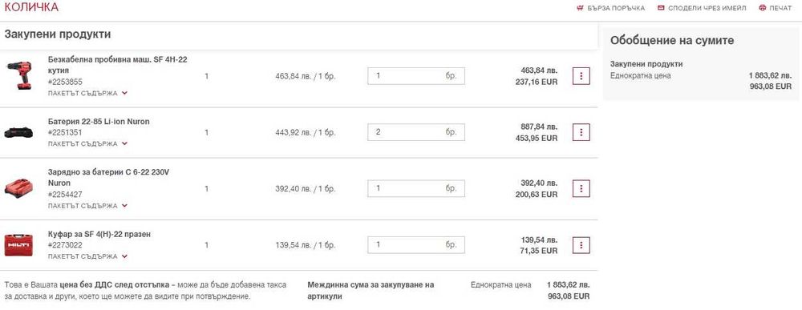
Task: Open product Куфар за SF 4(H)-22 празен
Action: pyautogui.click(x=99, y=234)
